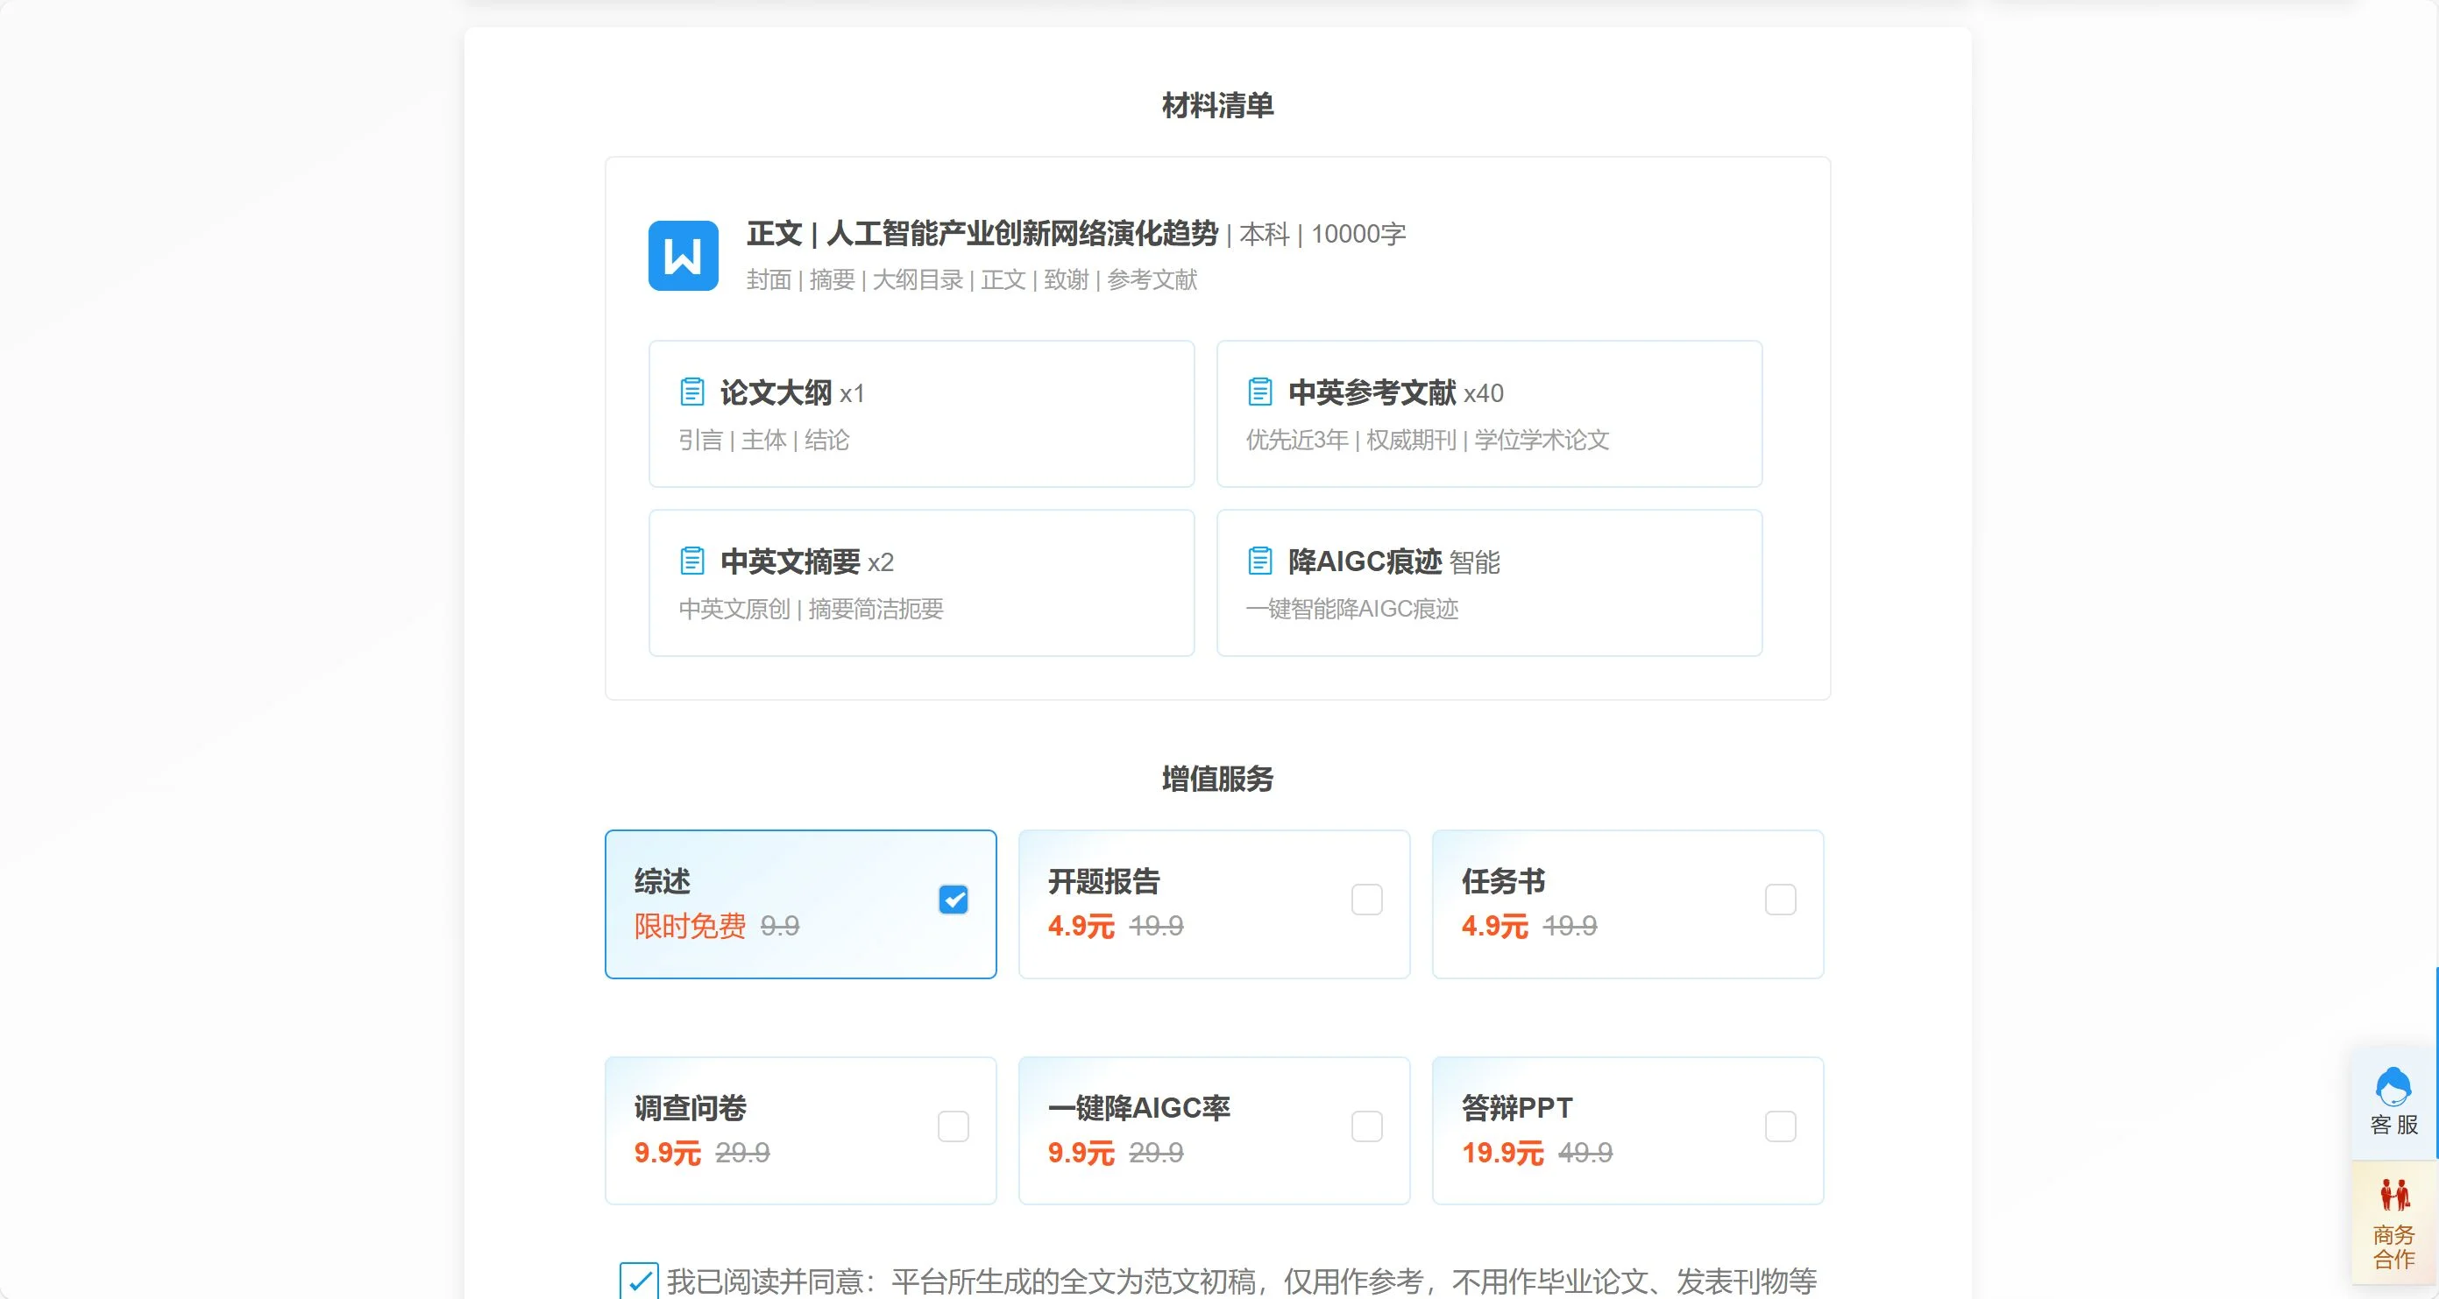Select the 限时免费 综述 card
The image size is (2439, 1299).
(800, 905)
